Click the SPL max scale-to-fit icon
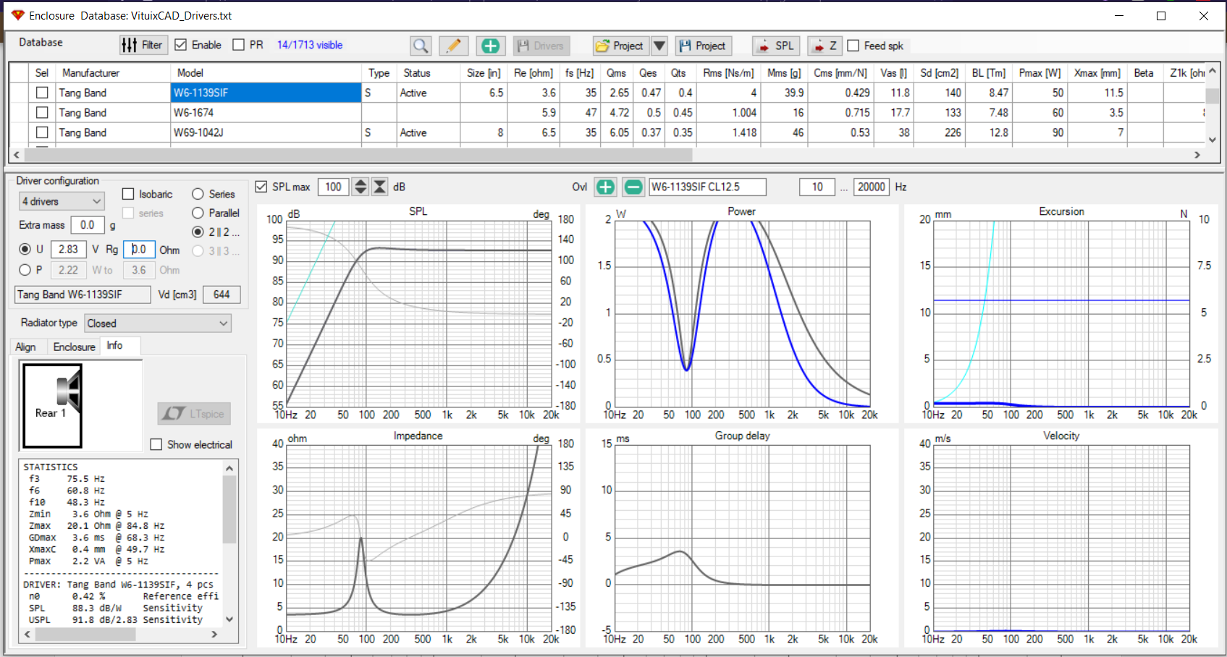 (x=379, y=187)
